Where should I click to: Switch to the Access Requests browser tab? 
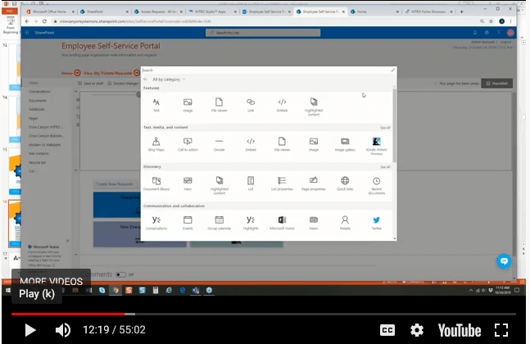point(160,12)
